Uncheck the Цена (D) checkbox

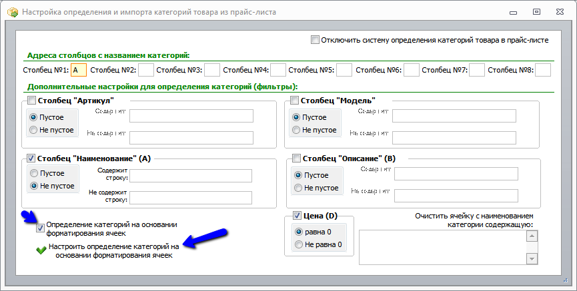pos(297,216)
